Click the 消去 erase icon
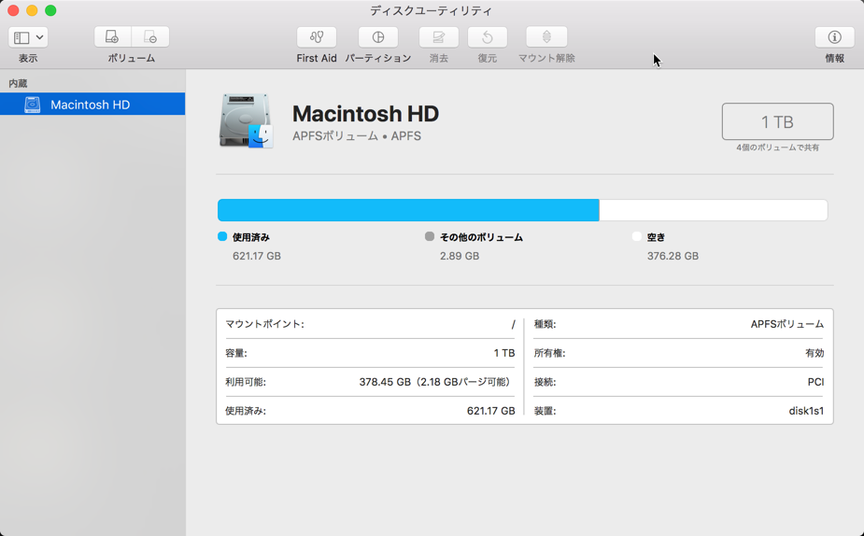The image size is (864, 536). pyautogui.click(x=439, y=37)
